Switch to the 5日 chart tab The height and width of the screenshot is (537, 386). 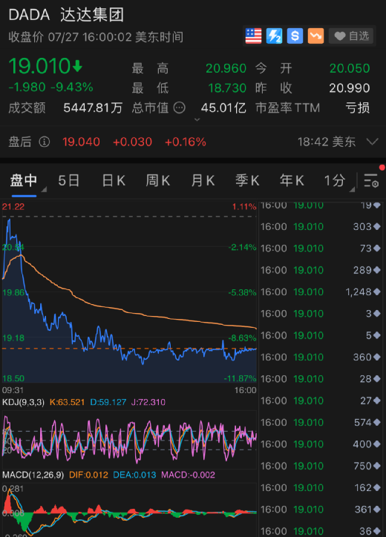[x=68, y=180]
